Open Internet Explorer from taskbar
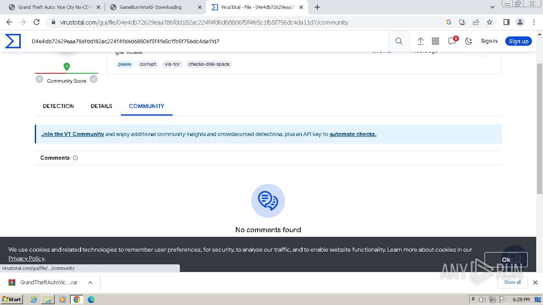 coord(34,299)
